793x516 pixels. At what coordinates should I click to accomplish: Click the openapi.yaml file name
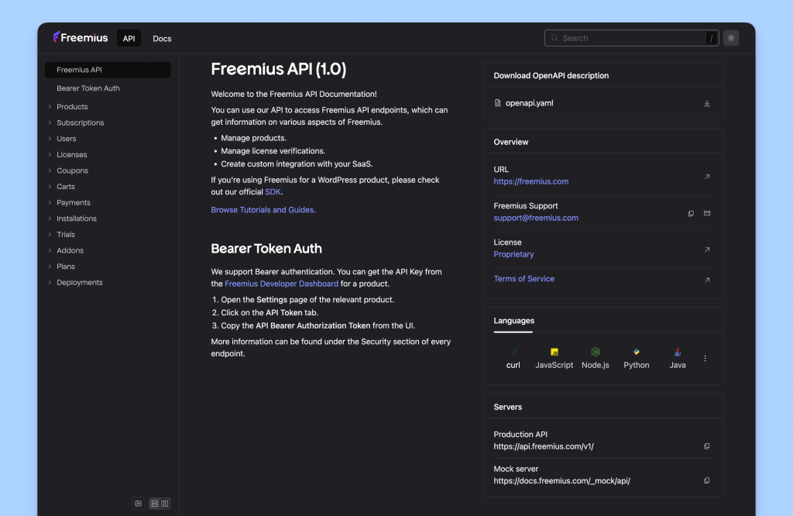point(529,103)
